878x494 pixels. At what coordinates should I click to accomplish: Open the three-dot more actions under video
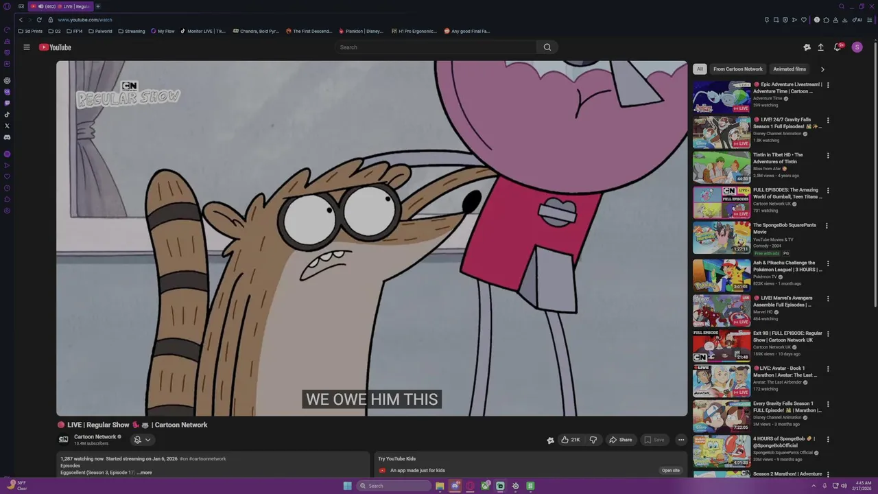[x=681, y=440]
